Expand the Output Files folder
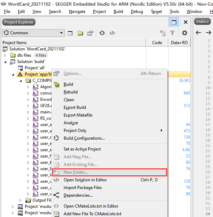This screenshot has width=213, height=217. 21,200
